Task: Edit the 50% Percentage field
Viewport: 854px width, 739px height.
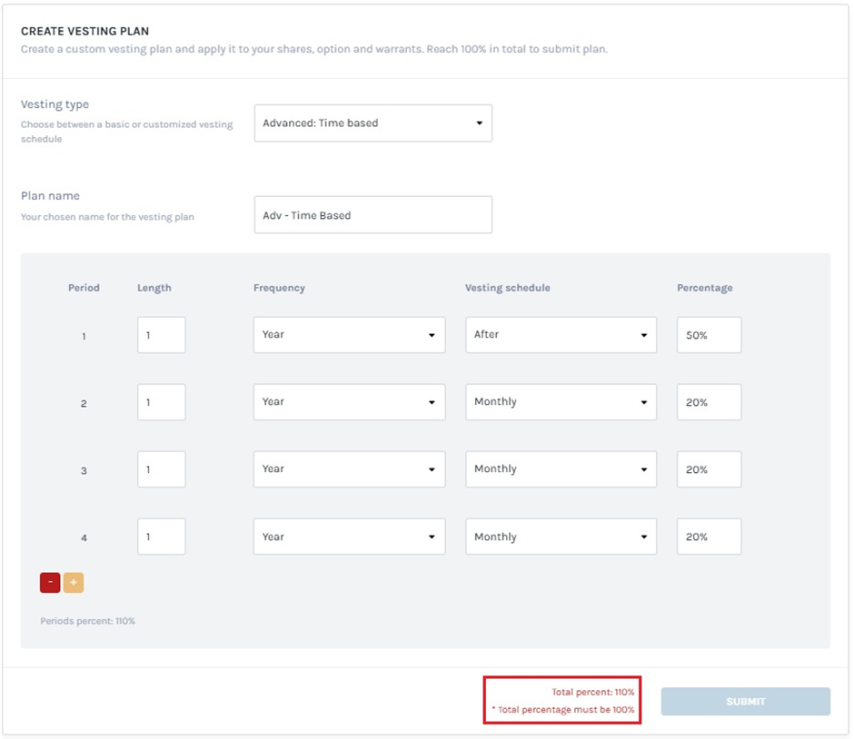Action: point(709,335)
